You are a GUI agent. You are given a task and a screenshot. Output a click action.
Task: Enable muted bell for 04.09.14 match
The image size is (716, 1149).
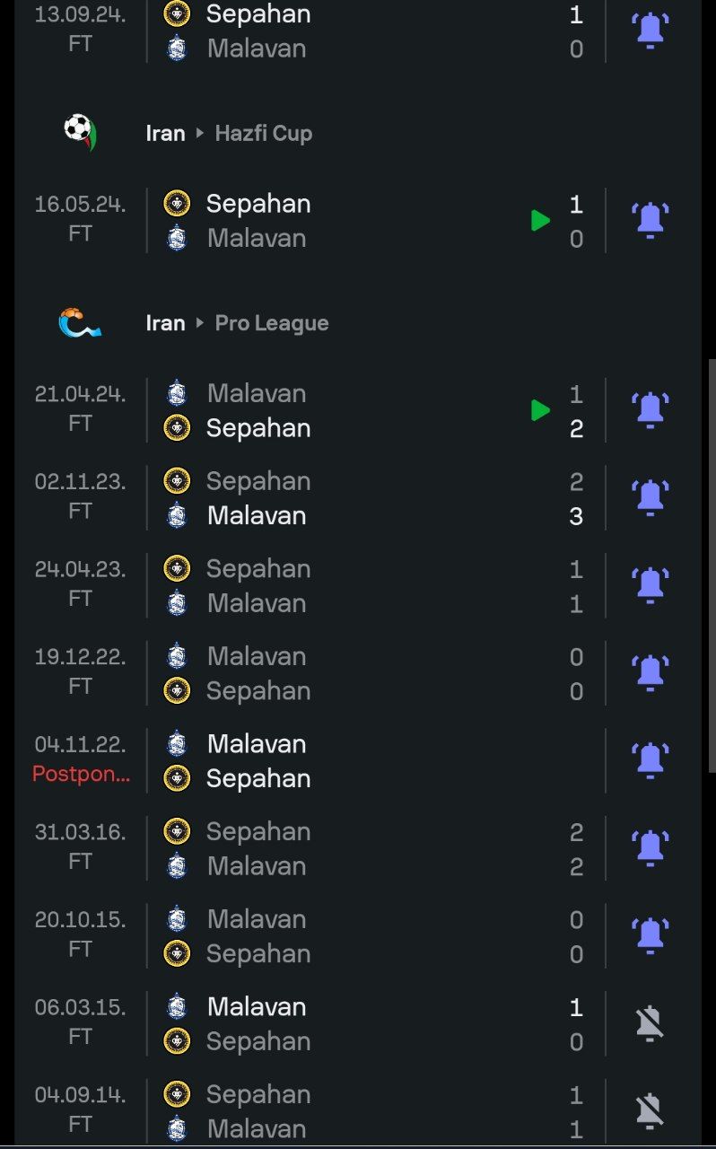650,1111
